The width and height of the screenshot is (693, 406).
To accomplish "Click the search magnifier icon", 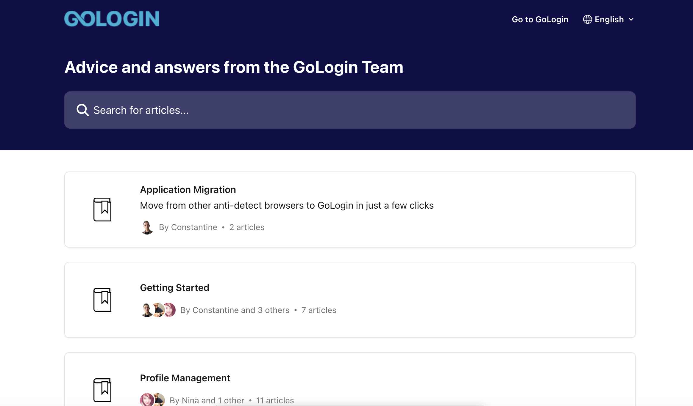I will 82,110.
